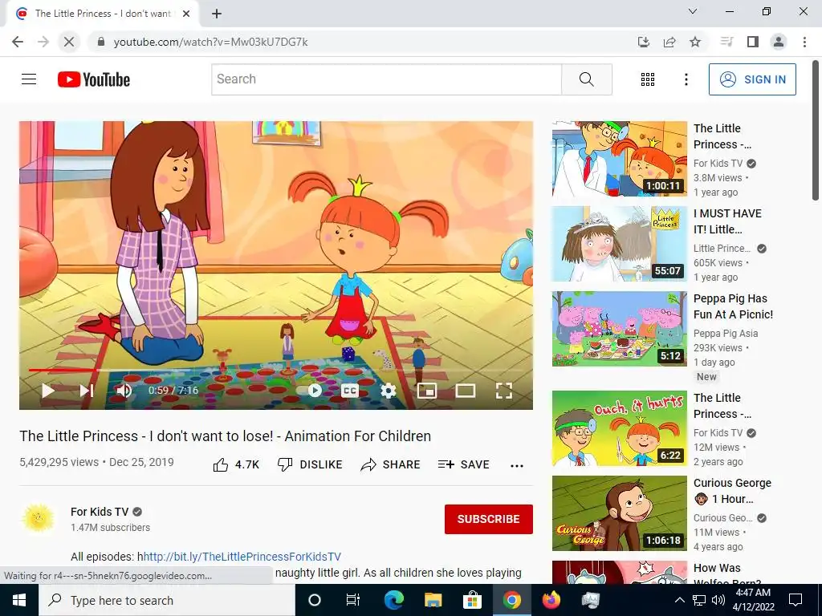Open Peppa Pig picnic video thumbnail

click(x=619, y=329)
